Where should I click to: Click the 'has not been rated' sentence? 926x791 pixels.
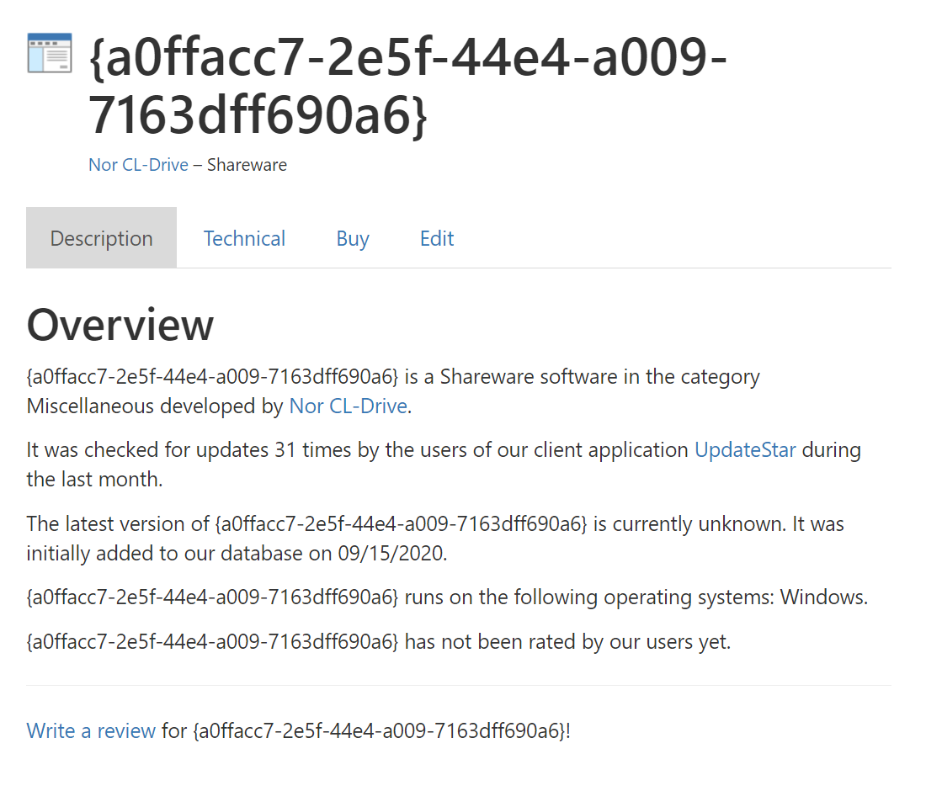pyautogui.click(x=379, y=642)
